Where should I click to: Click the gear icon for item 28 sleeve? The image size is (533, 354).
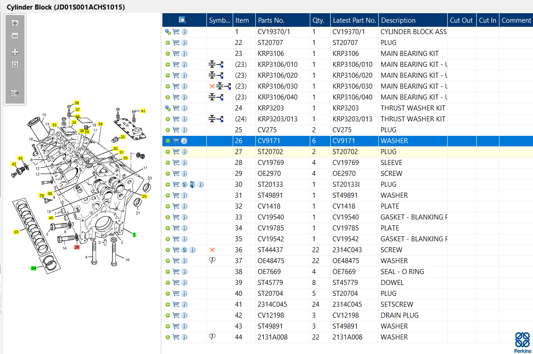(x=167, y=163)
